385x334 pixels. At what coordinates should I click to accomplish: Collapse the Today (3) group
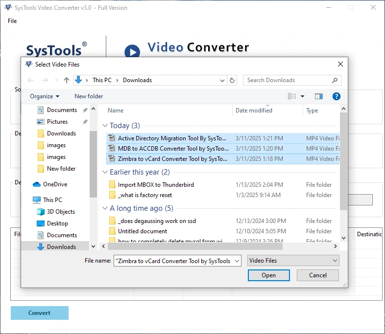pos(105,126)
